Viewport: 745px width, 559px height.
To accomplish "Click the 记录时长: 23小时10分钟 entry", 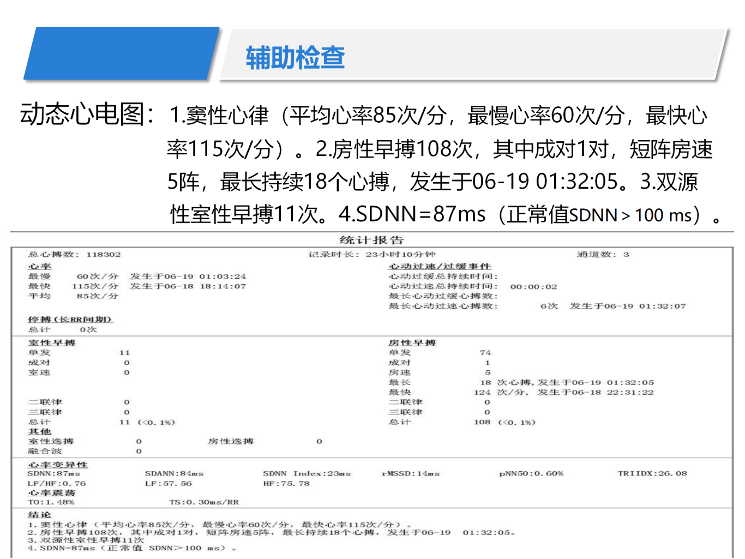I will point(372,255).
